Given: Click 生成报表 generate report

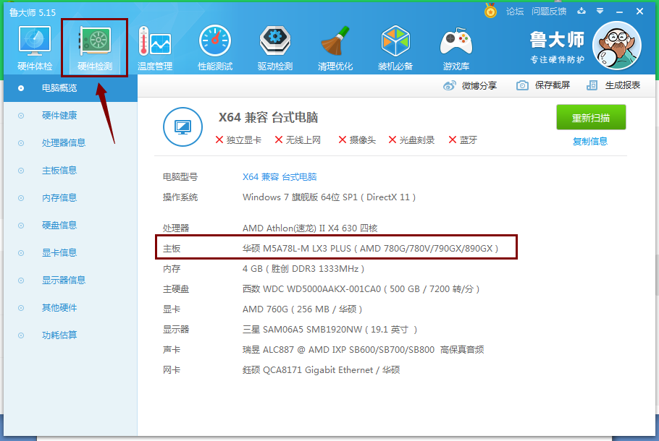Looking at the screenshot, I should tap(623, 85).
